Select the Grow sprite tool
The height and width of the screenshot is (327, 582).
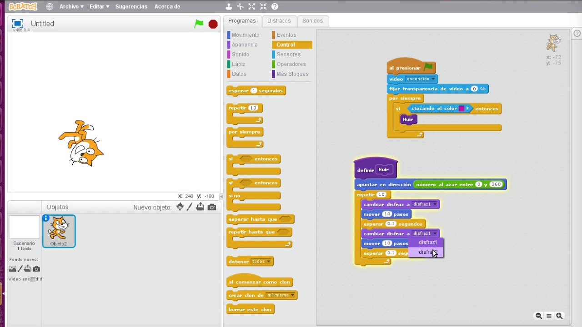click(x=251, y=6)
